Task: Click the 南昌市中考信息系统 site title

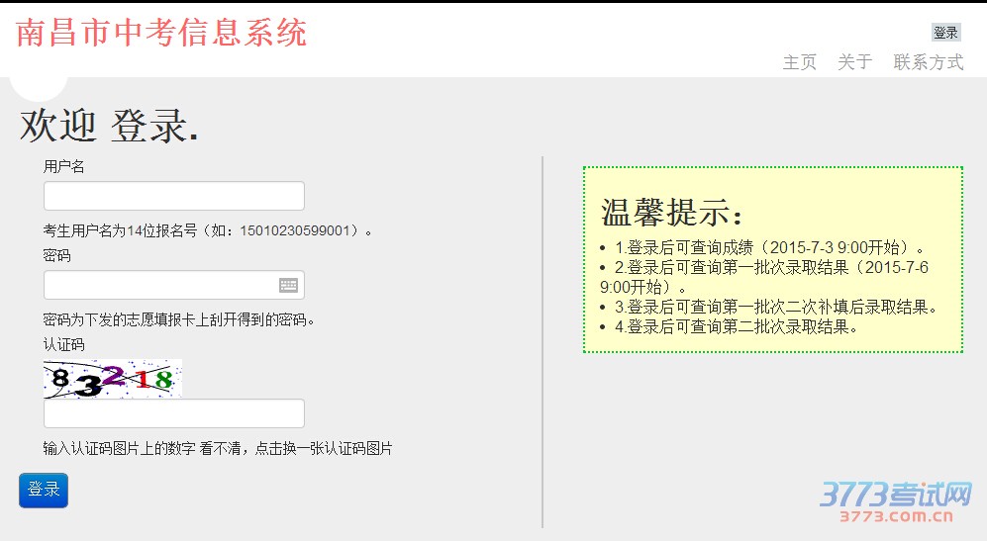Action: click(161, 33)
